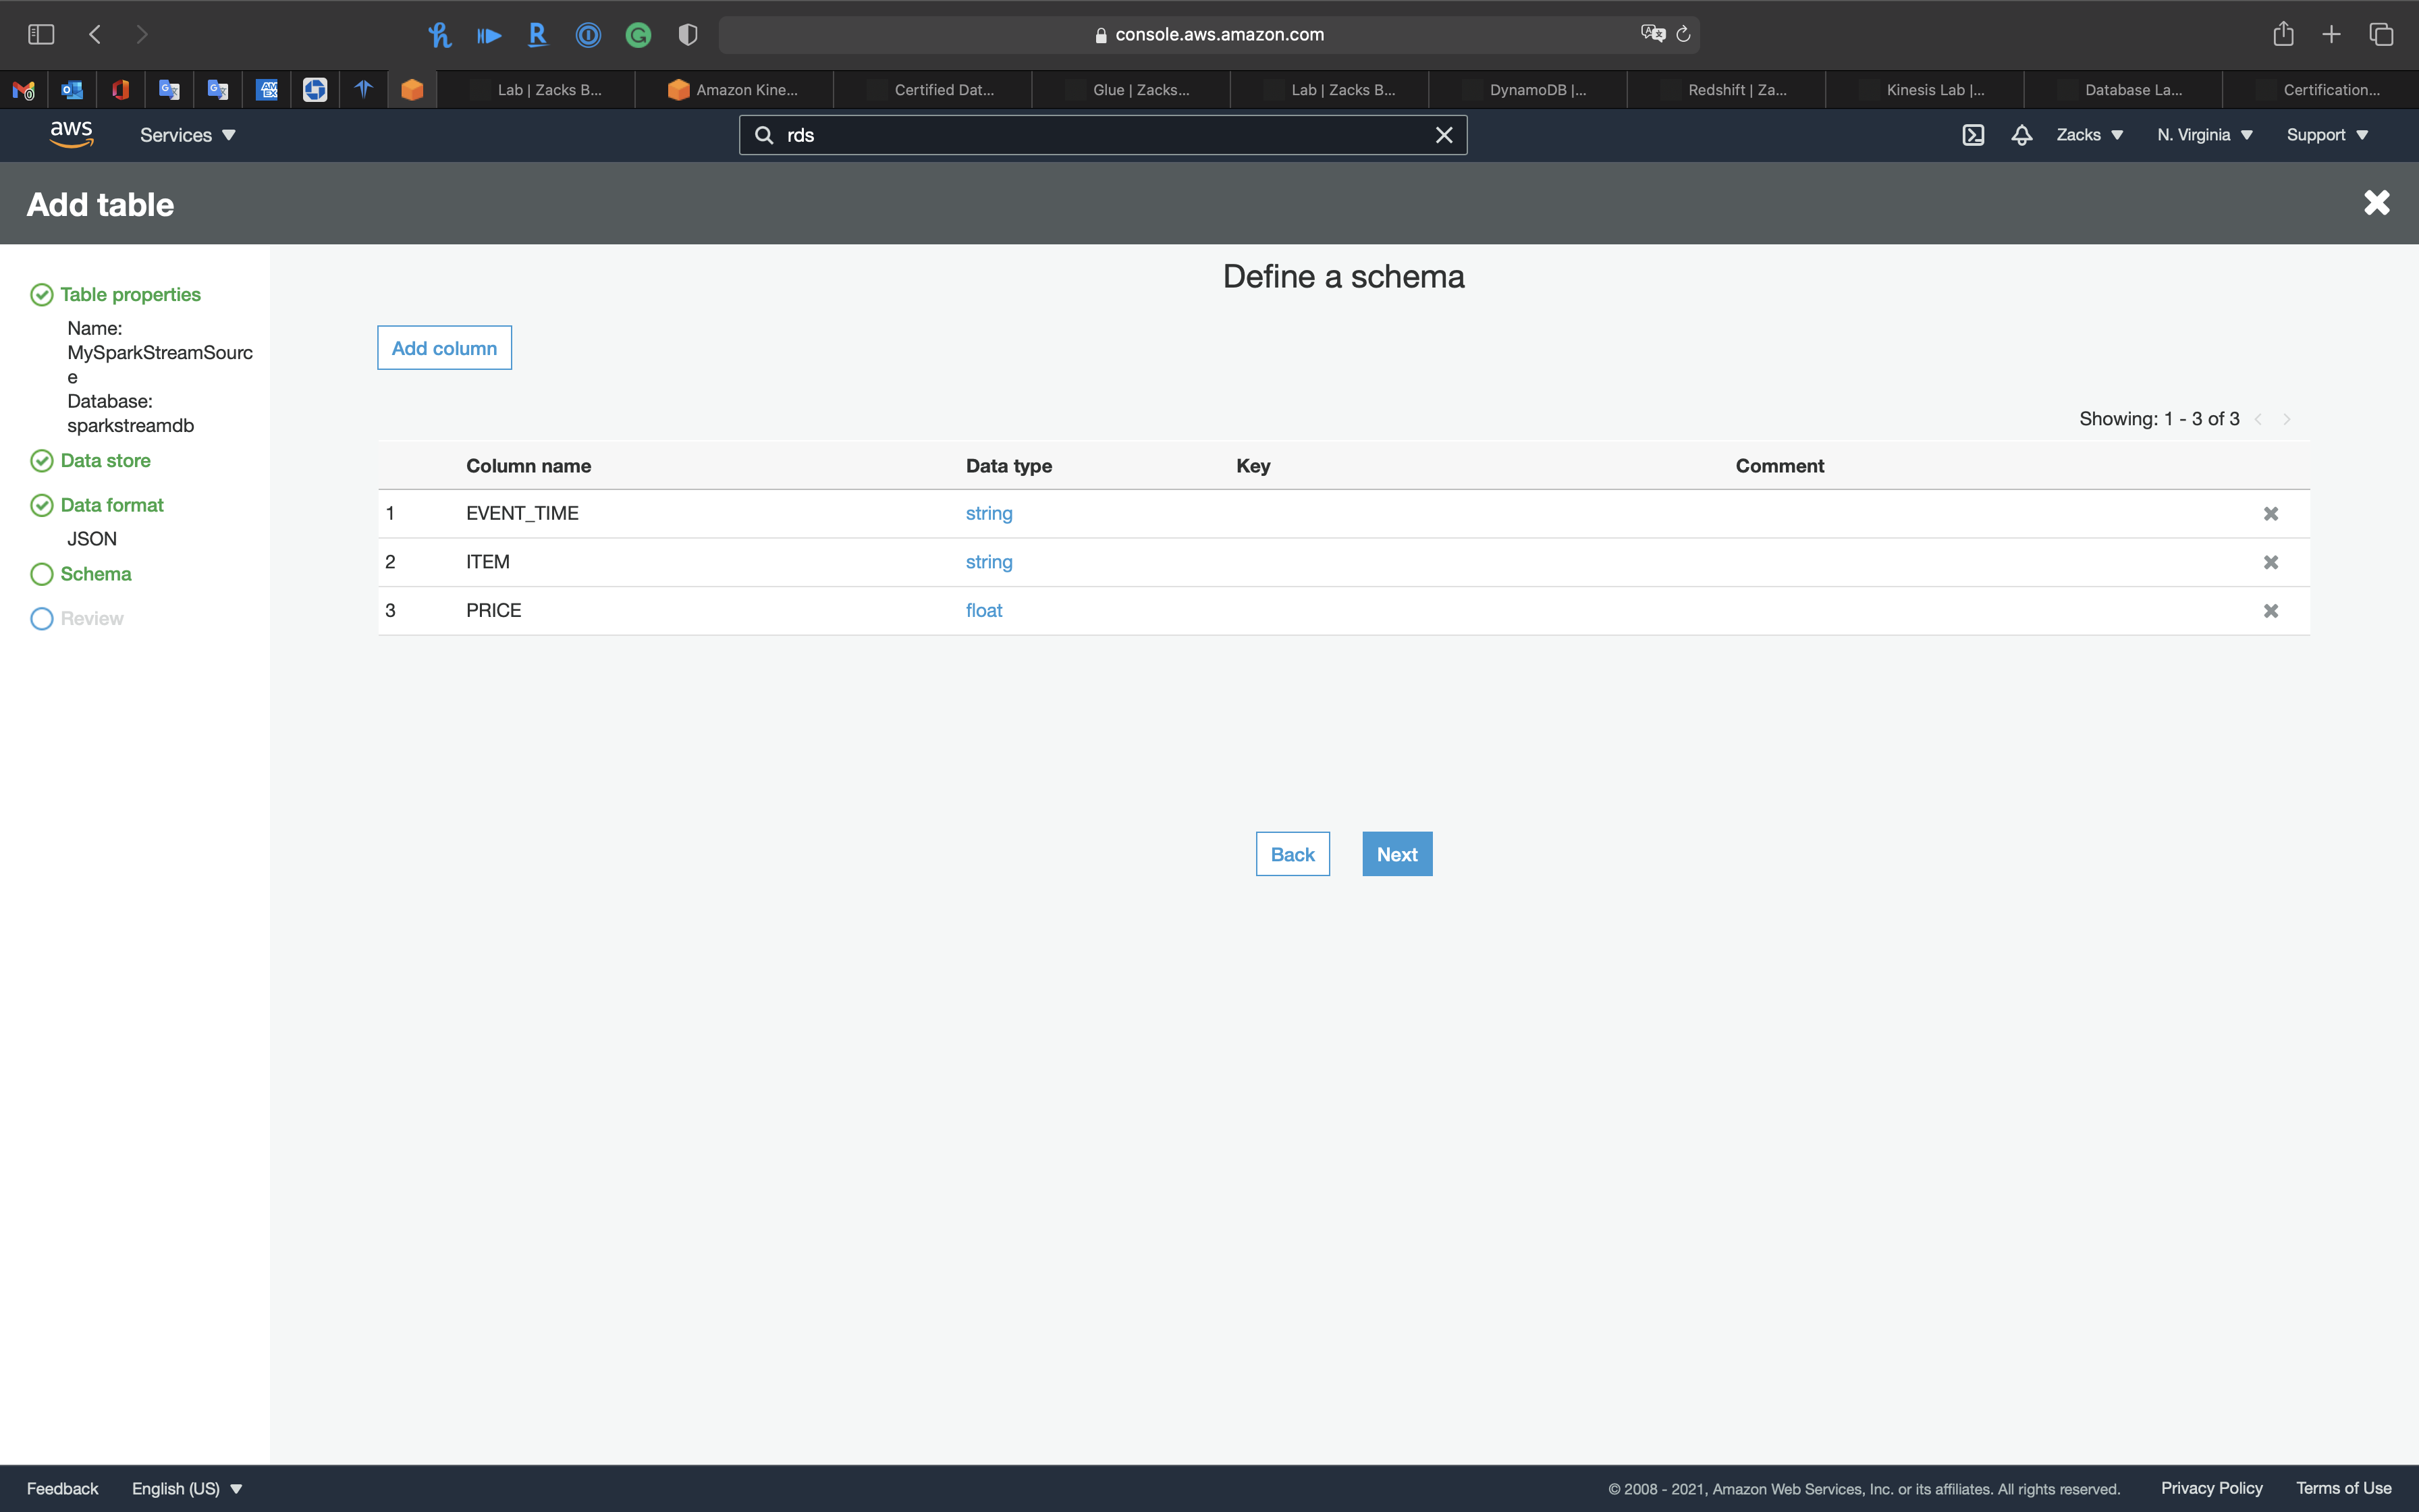Toggle the browser sidebar panel
The height and width of the screenshot is (1512, 2419).
pyautogui.click(x=41, y=35)
